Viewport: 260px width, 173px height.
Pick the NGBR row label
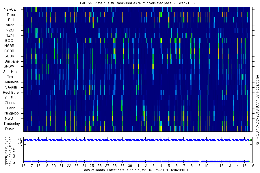coord(9,46)
